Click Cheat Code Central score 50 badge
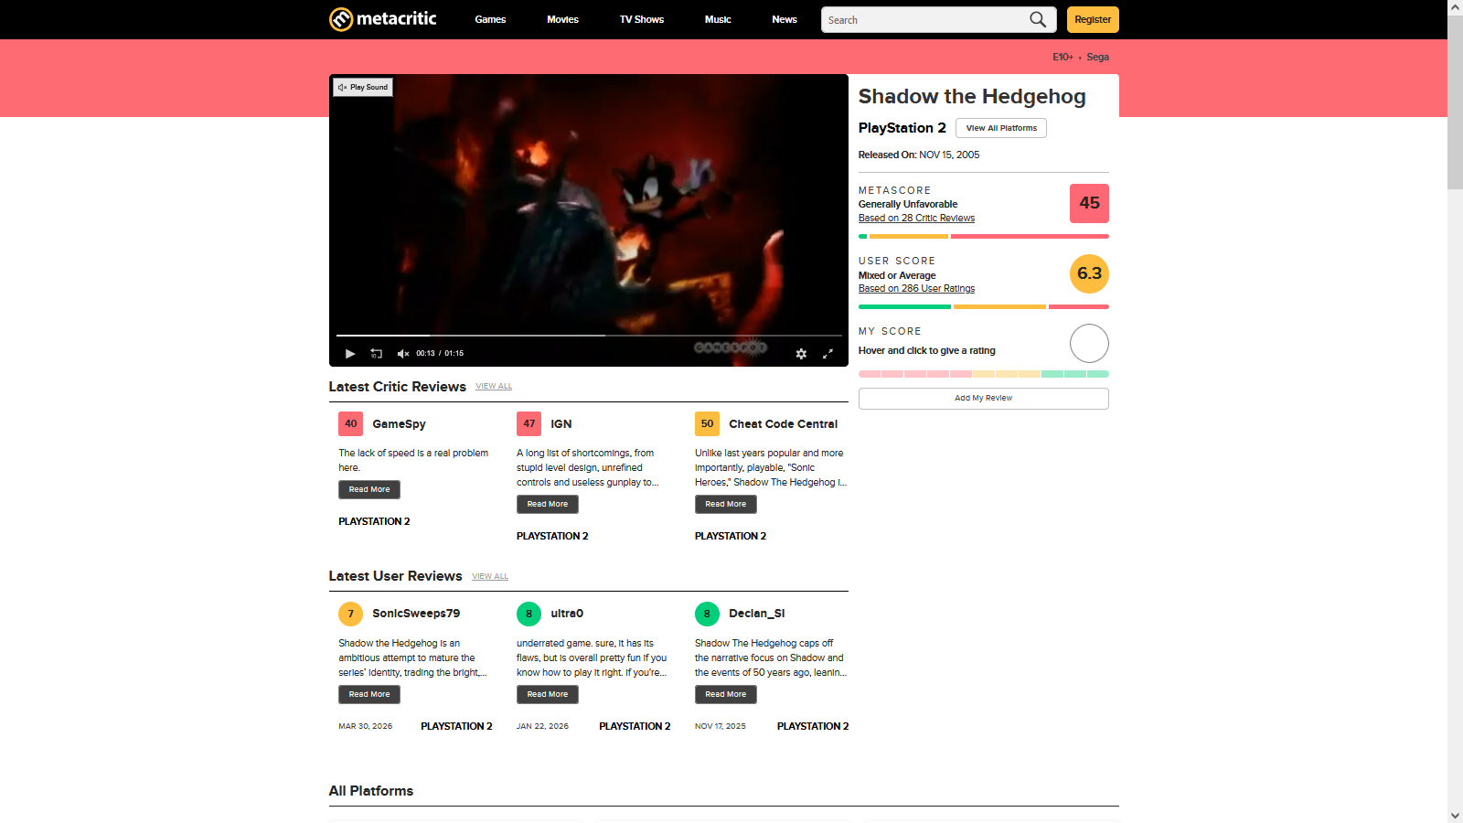This screenshot has height=823, width=1463. click(x=708, y=424)
